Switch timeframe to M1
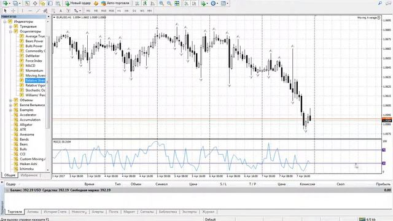Image resolution: width=393 pixels, height=221 pixels. (88, 11)
